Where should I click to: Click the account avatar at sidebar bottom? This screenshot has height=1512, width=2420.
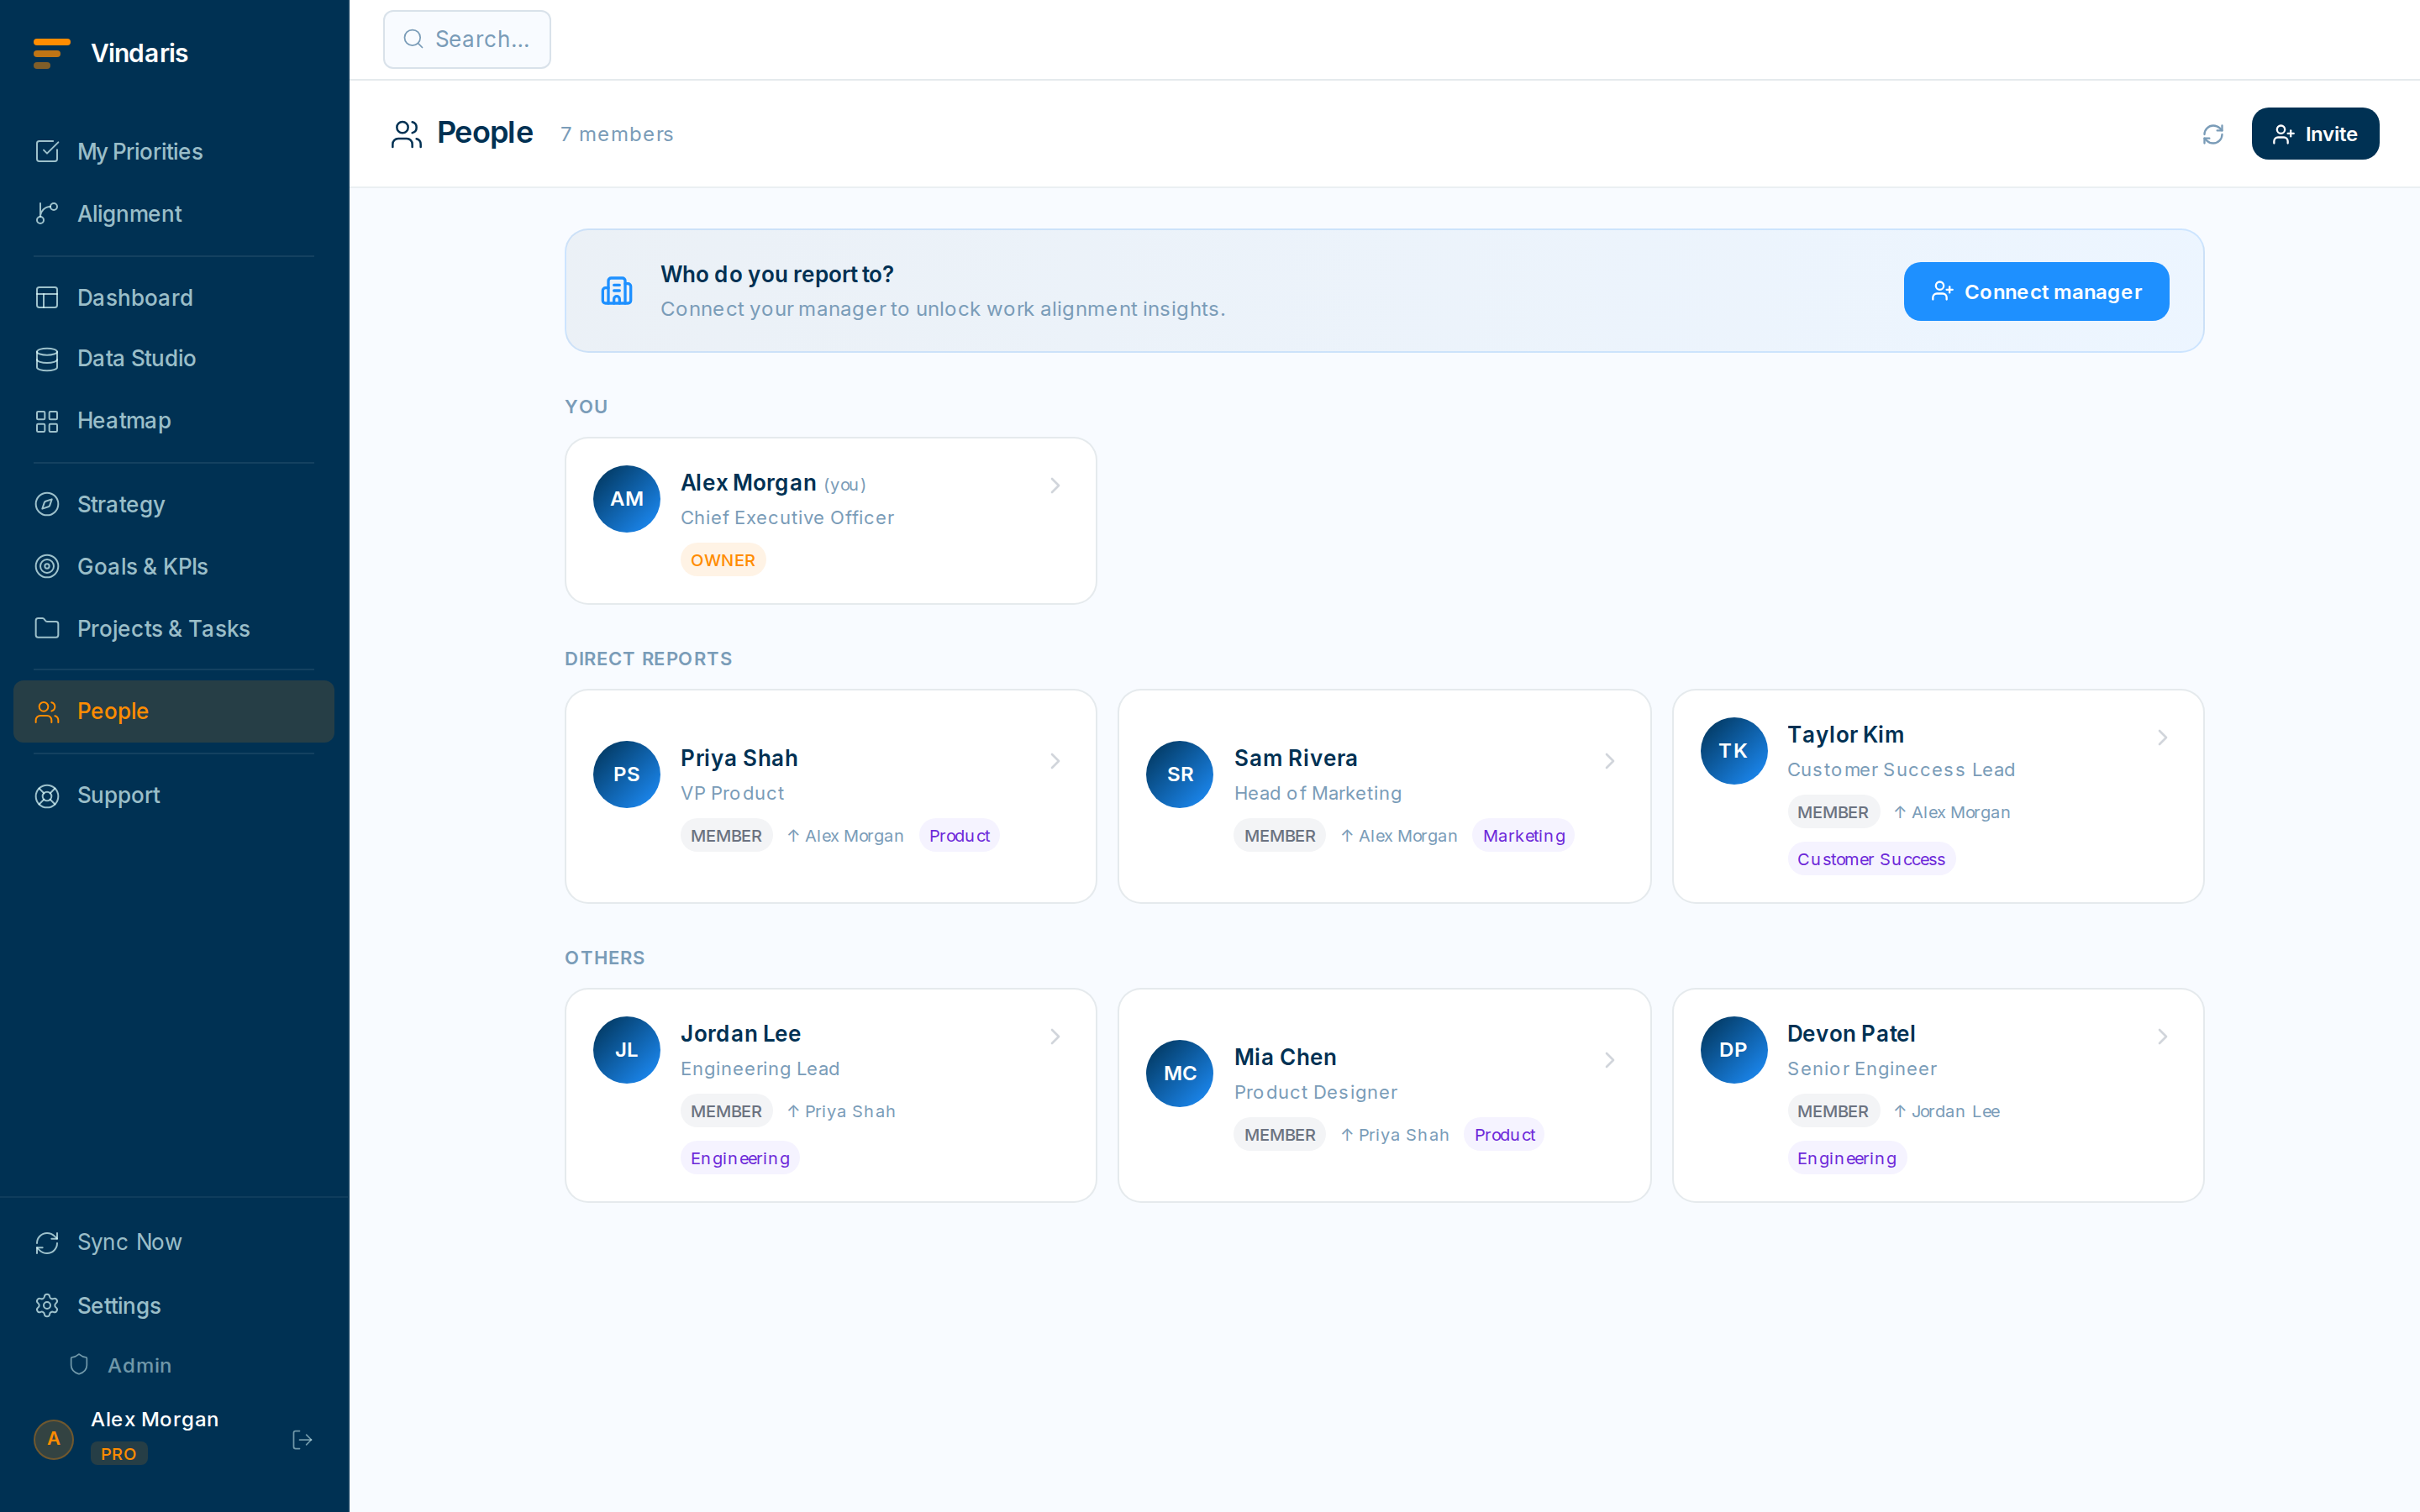pos(54,1439)
